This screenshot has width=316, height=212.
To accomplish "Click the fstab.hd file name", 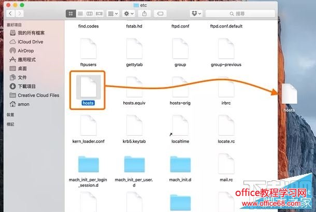I will click(x=134, y=26).
